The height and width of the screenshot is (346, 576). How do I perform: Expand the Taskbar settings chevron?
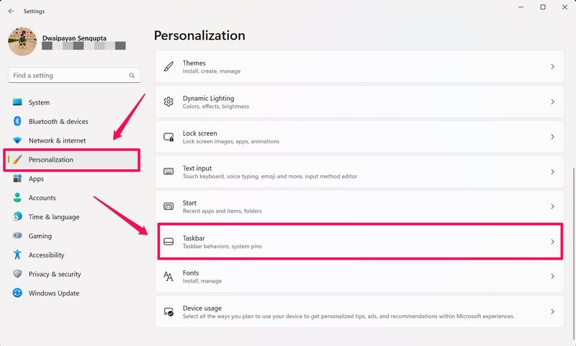552,241
